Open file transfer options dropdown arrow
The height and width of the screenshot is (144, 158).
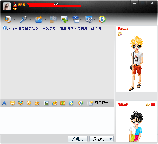point(45,19)
